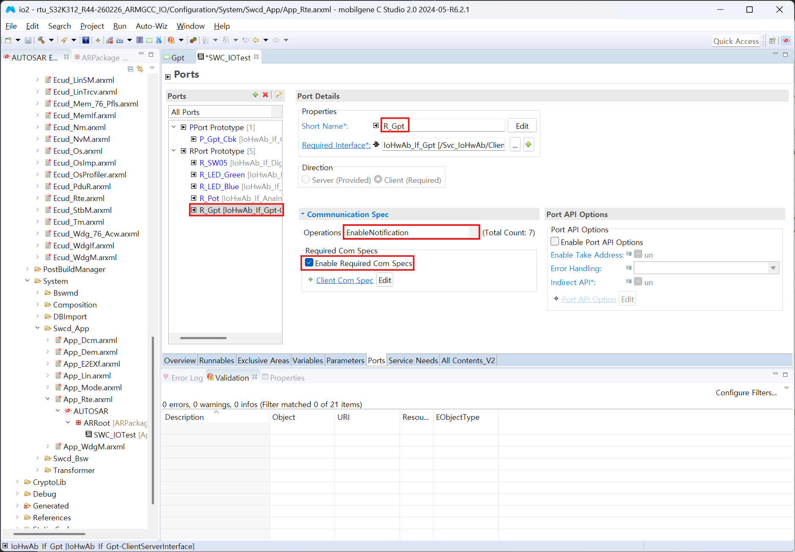The height and width of the screenshot is (552, 795).
Task: Collapse all items in AUTOSAR Explorer
Action: (130, 69)
